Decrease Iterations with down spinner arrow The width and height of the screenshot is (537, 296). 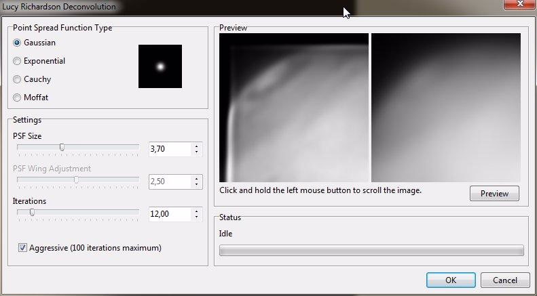coord(197,217)
